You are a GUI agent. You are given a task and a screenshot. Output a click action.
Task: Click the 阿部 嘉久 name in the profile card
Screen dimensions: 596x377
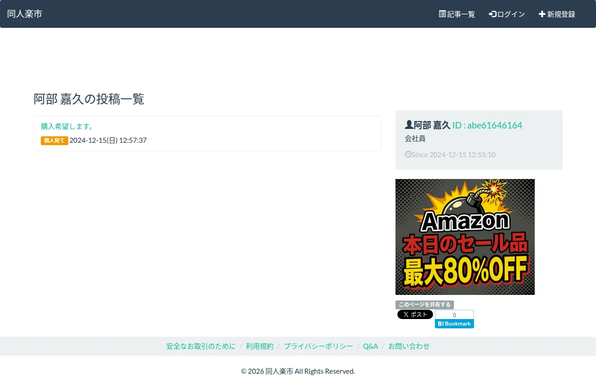[x=432, y=125]
